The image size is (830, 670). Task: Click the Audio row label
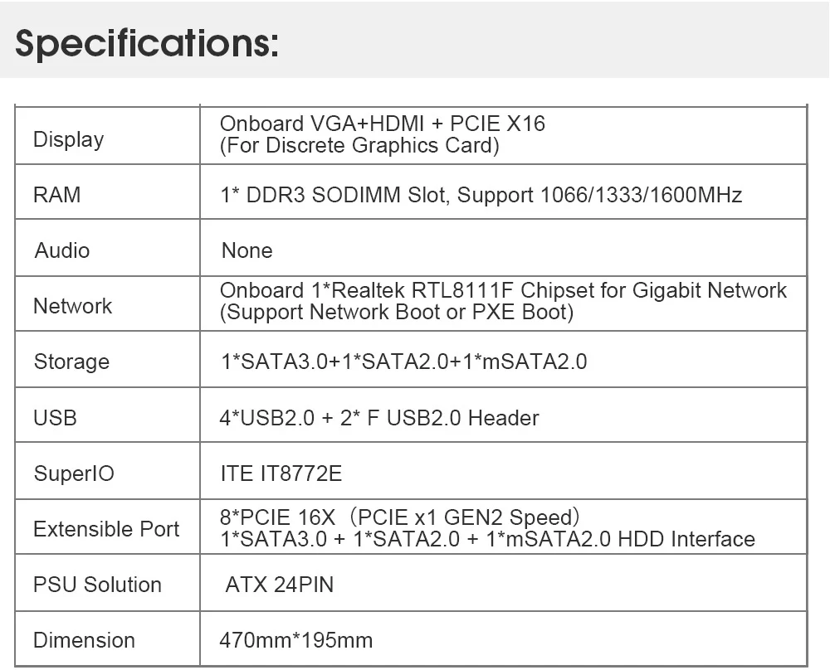pos(62,250)
